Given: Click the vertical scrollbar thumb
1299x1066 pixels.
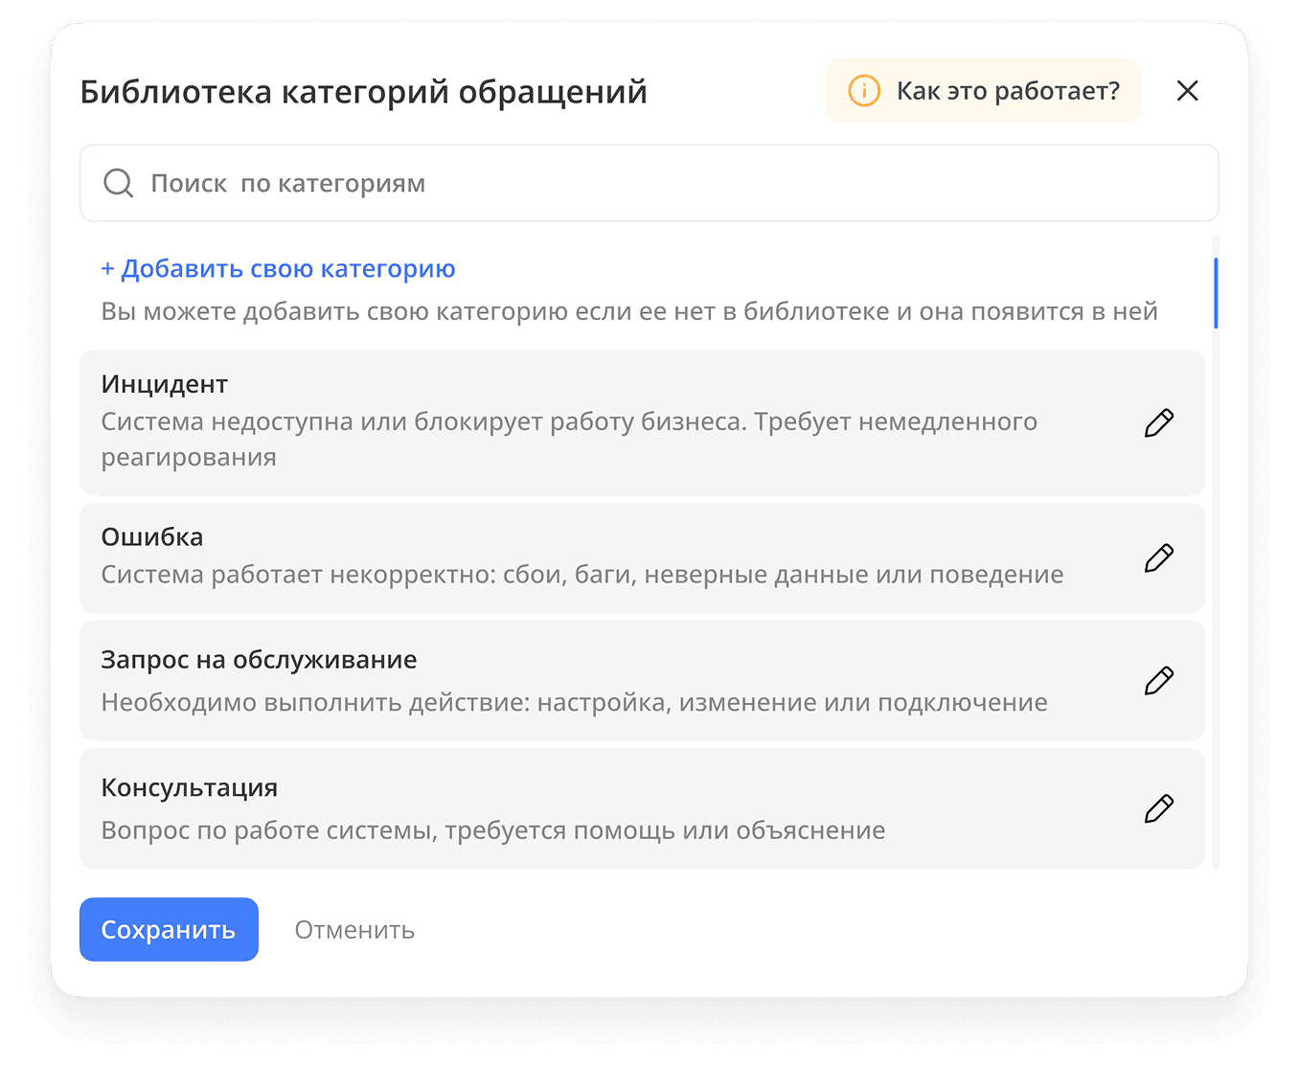Looking at the screenshot, I should pyautogui.click(x=1216, y=293).
